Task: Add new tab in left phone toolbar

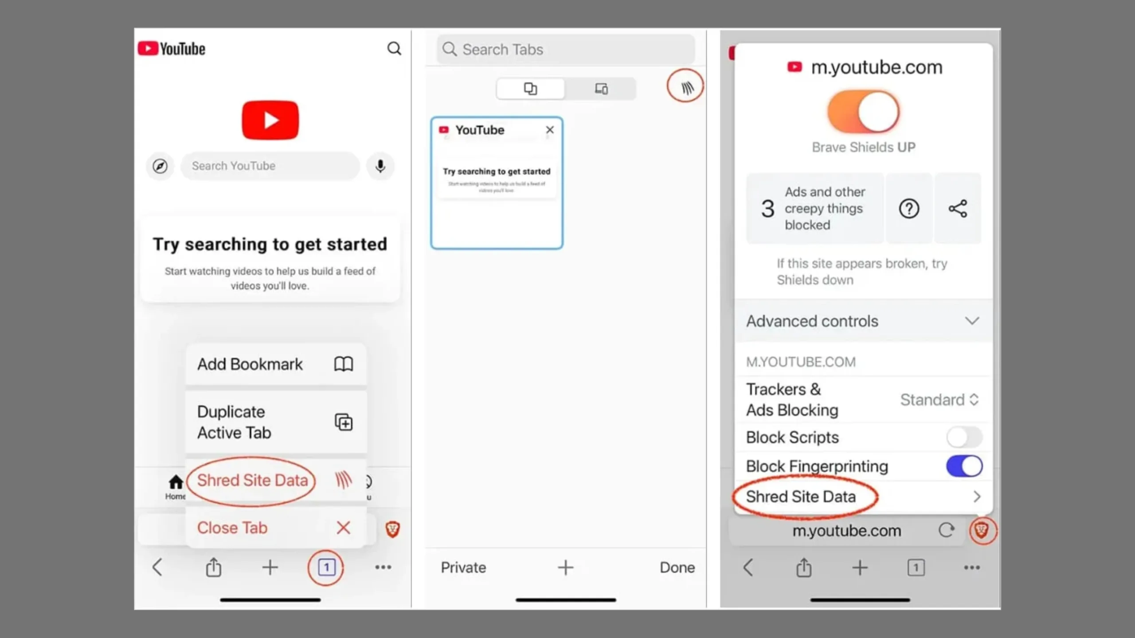Action: [x=270, y=567]
